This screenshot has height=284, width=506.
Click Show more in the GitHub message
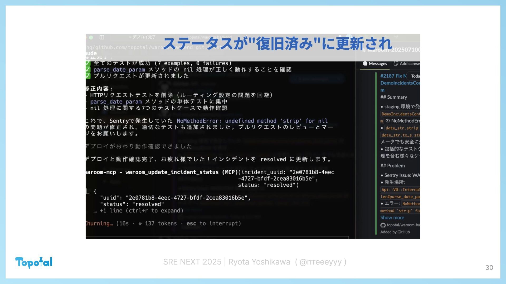click(392, 217)
